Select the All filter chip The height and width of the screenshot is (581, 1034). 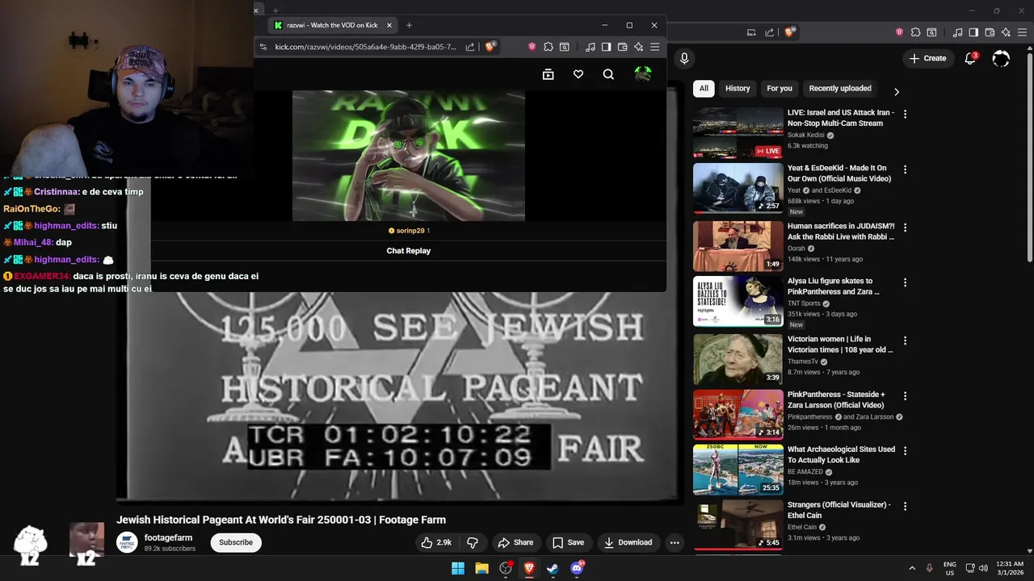pyautogui.click(x=704, y=89)
